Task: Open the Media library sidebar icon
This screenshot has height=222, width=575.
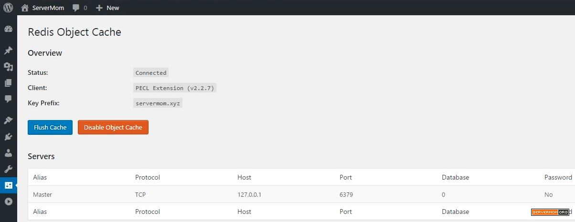Action: [x=8, y=67]
